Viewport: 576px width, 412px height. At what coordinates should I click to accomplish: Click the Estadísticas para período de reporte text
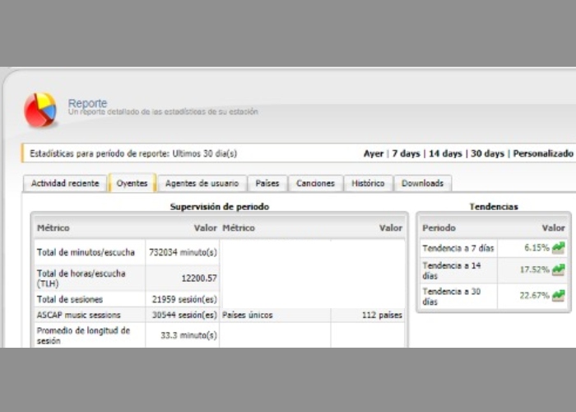pos(133,153)
